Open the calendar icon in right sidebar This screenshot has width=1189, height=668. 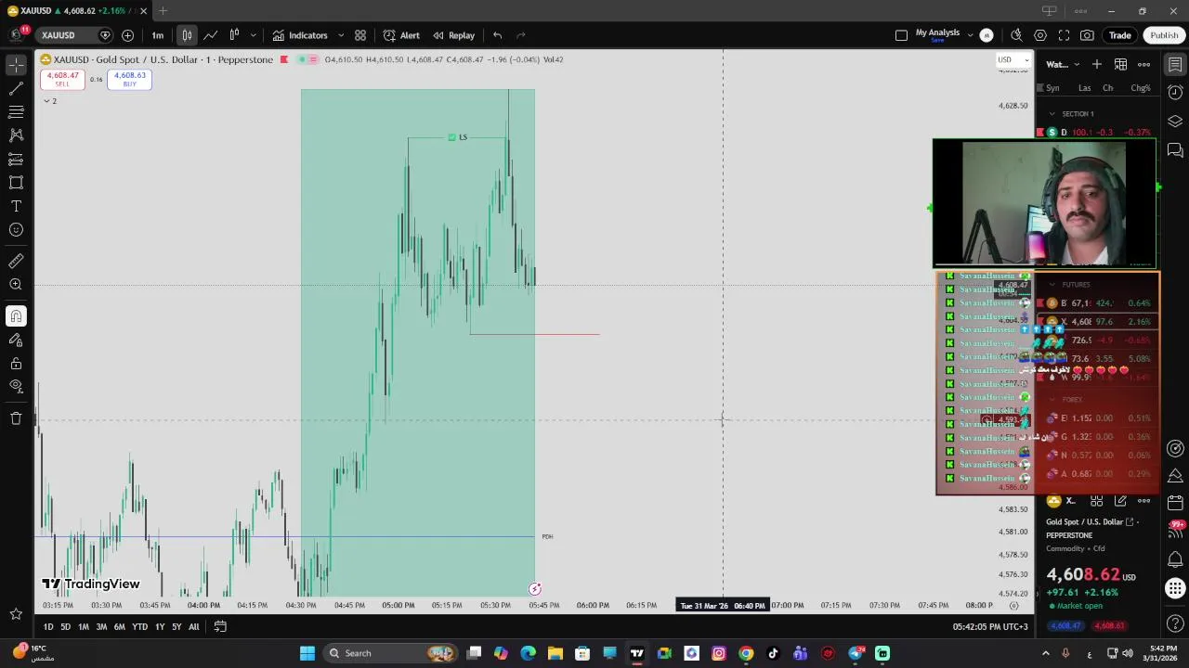pyautogui.click(x=1175, y=503)
